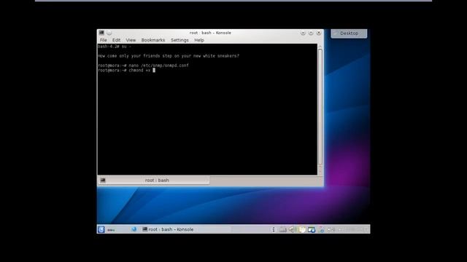Minimize the Konsole window
Screen dimensions: 467x262
pos(303,33)
